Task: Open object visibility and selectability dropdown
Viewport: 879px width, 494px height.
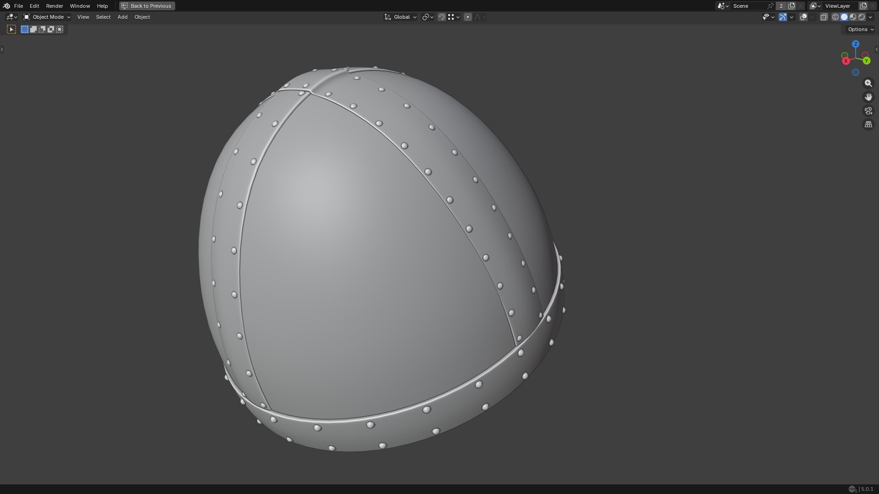Action: coord(768,17)
